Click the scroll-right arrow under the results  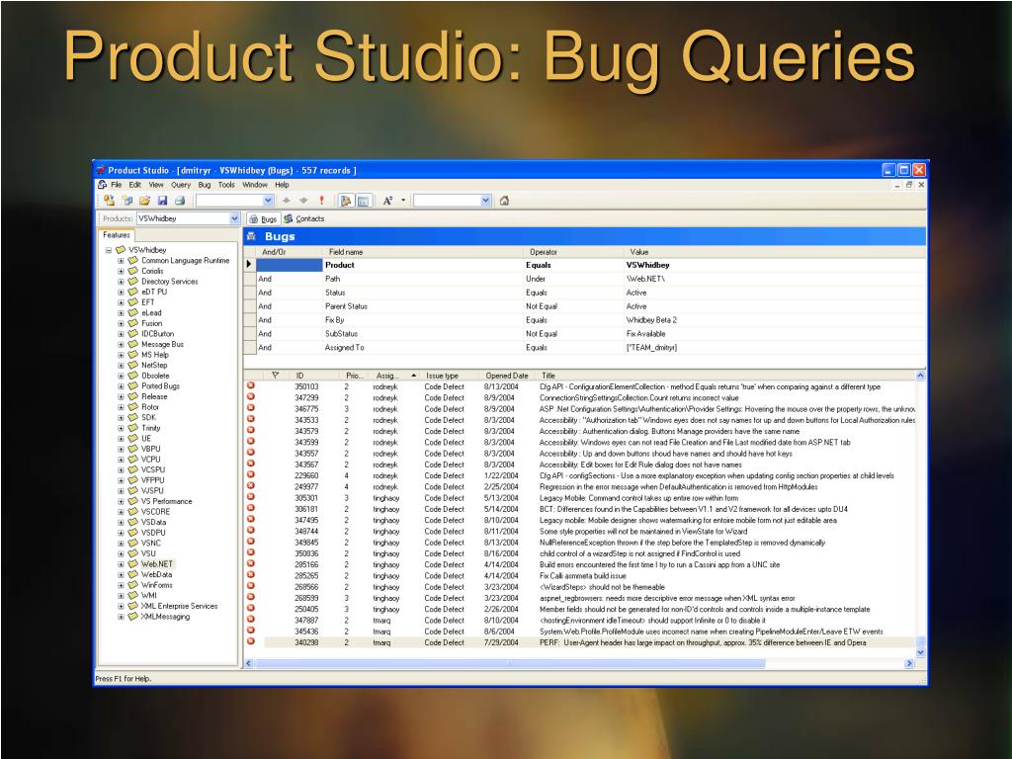(909, 663)
